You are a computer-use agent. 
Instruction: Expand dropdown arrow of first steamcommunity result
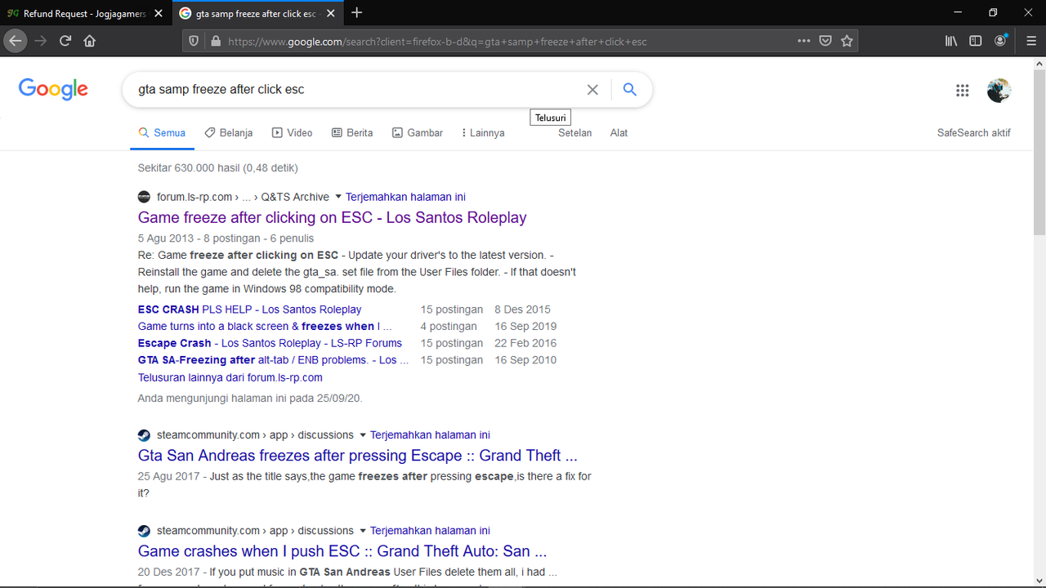pos(363,435)
